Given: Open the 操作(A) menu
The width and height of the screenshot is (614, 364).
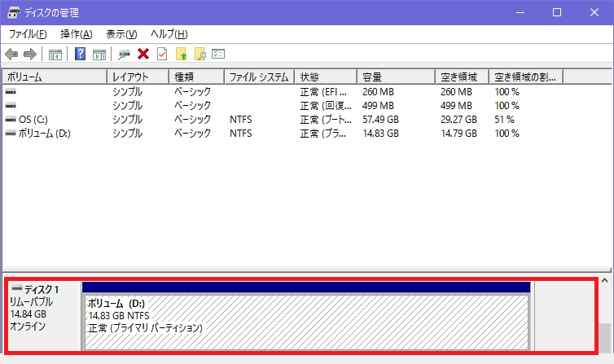Looking at the screenshot, I should pos(77,34).
